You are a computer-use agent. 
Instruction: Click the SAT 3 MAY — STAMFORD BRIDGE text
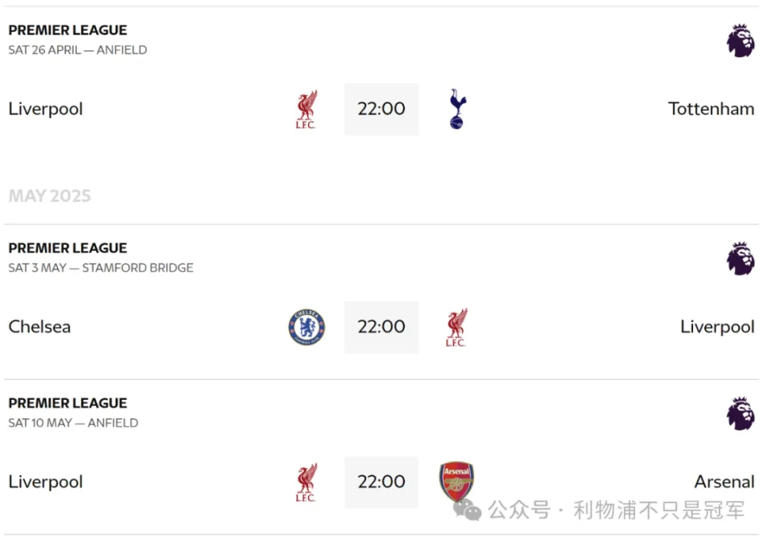coord(101,268)
